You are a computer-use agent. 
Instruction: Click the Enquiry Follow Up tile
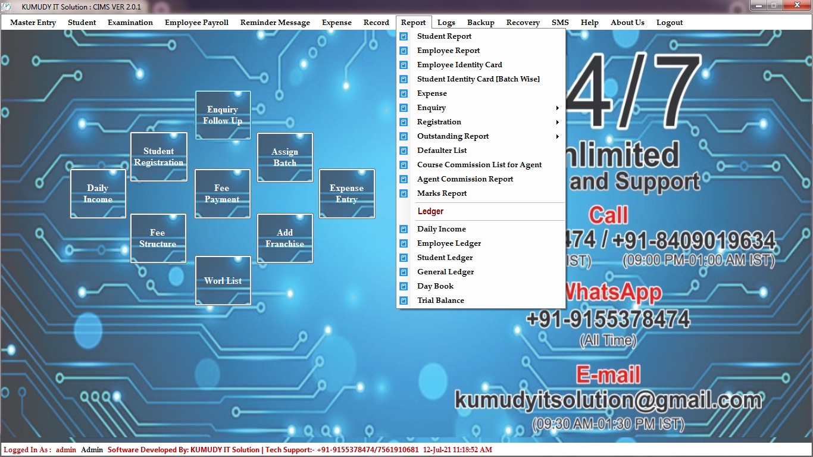pos(223,115)
